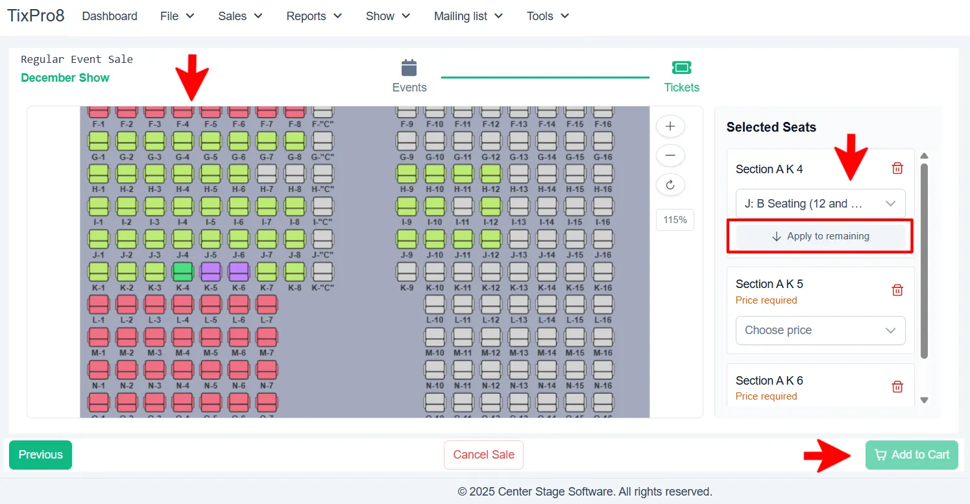Image resolution: width=970 pixels, height=504 pixels.
Task: Click scrollbar up arrow in Selected Seats
Action: pyautogui.click(x=925, y=156)
